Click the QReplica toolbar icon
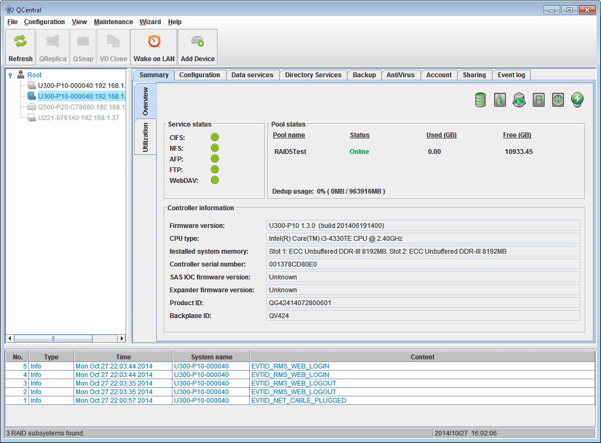Image resolution: width=601 pixels, height=443 pixels. click(x=53, y=47)
